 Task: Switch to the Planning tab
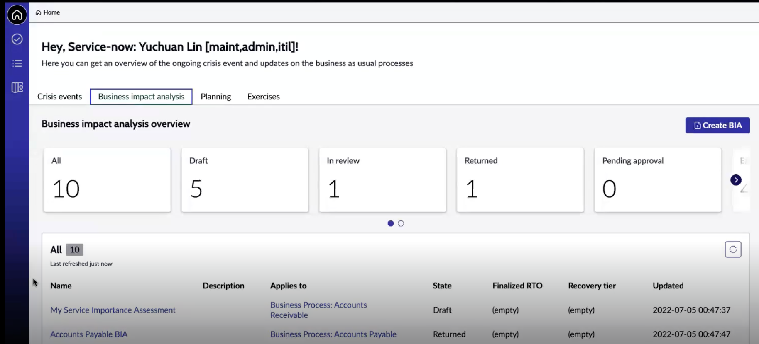216,97
